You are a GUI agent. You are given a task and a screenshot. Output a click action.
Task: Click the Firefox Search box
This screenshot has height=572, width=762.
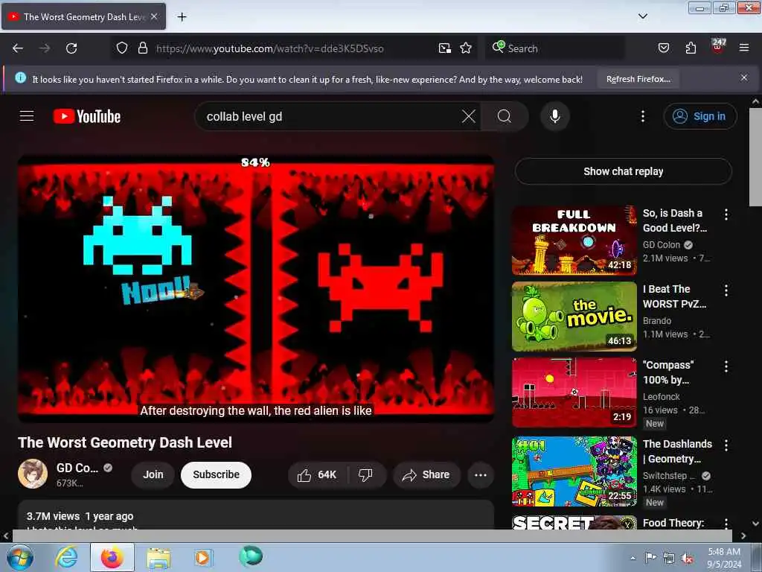tap(555, 48)
